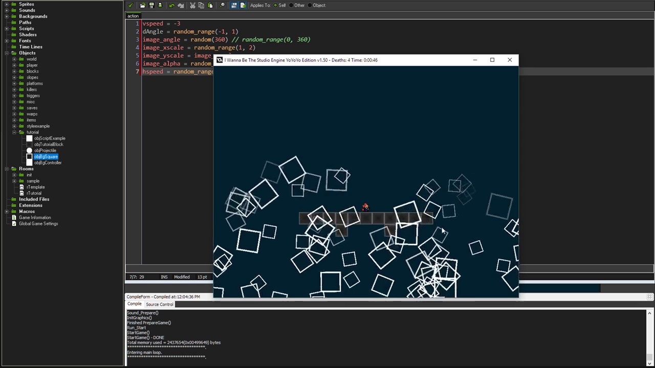Select the Time Lines folder

(x=31, y=47)
